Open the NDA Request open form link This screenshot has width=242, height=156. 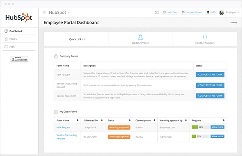pos(63,128)
